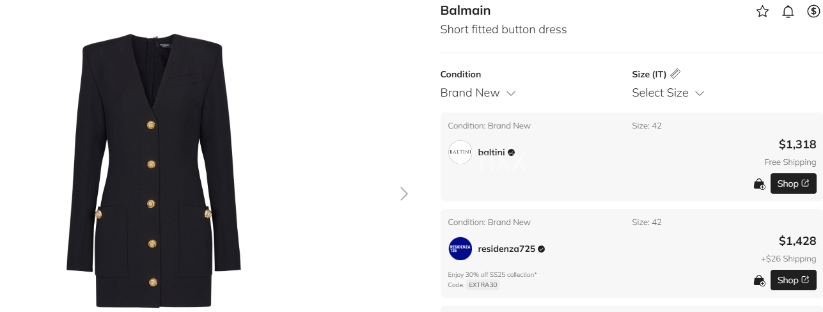Viewport: 823px width, 312px height.
Task: Click the star favorite icon
Action: point(762,12)
